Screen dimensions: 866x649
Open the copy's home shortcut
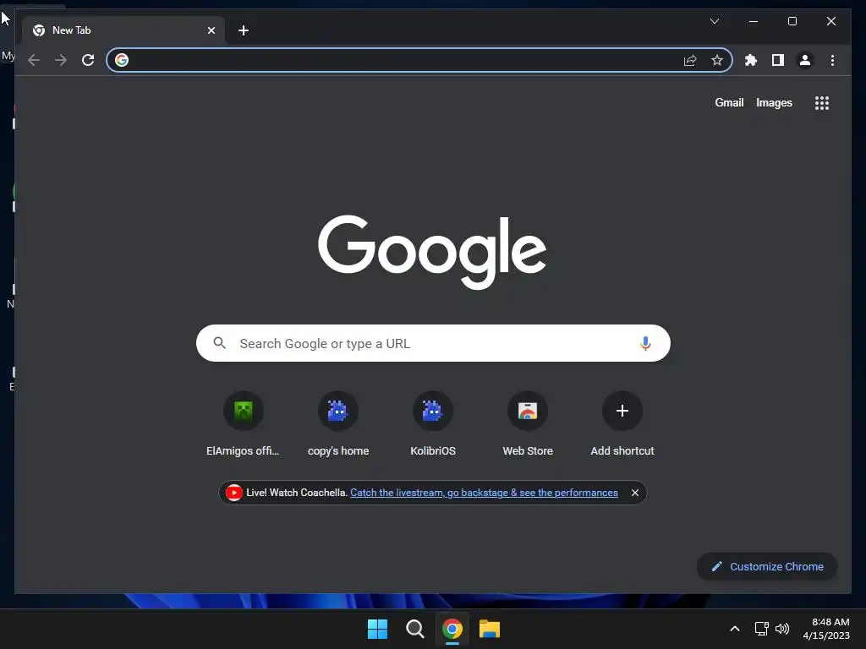(x=338, y=423)
